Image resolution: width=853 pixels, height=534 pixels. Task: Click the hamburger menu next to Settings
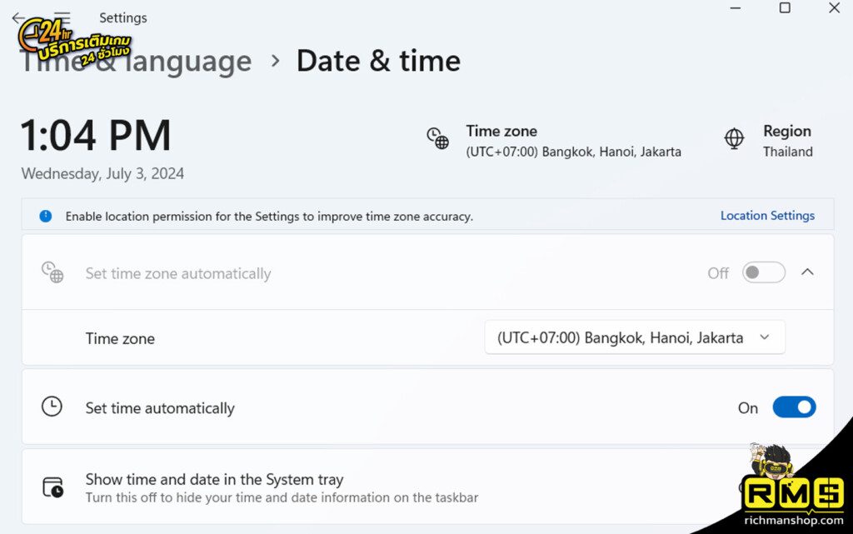pyautogui.click(x=61, y=17)
